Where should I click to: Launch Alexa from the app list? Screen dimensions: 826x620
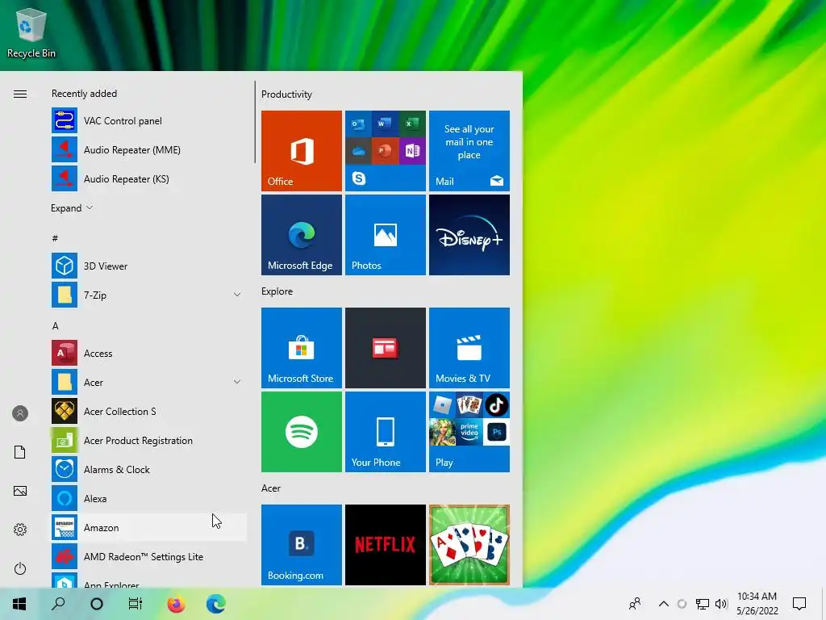148,498
